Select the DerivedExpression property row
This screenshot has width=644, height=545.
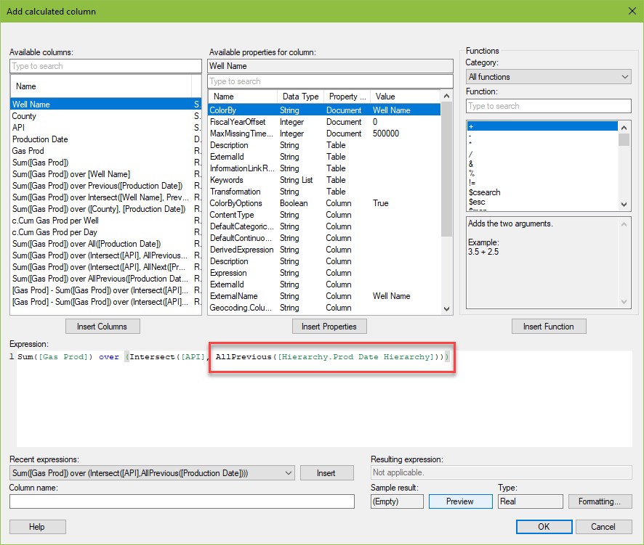(324, 250)
